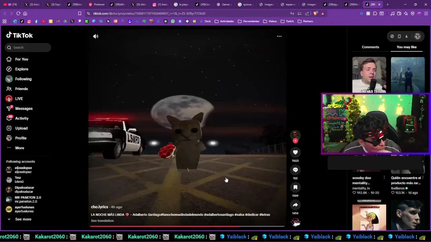
Task: Open the Videos bookmarks folder
Action: click(x=270, y=21)
